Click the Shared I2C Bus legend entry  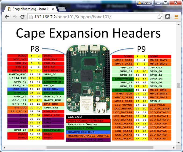pyautogui.click(x=88, y=132)
